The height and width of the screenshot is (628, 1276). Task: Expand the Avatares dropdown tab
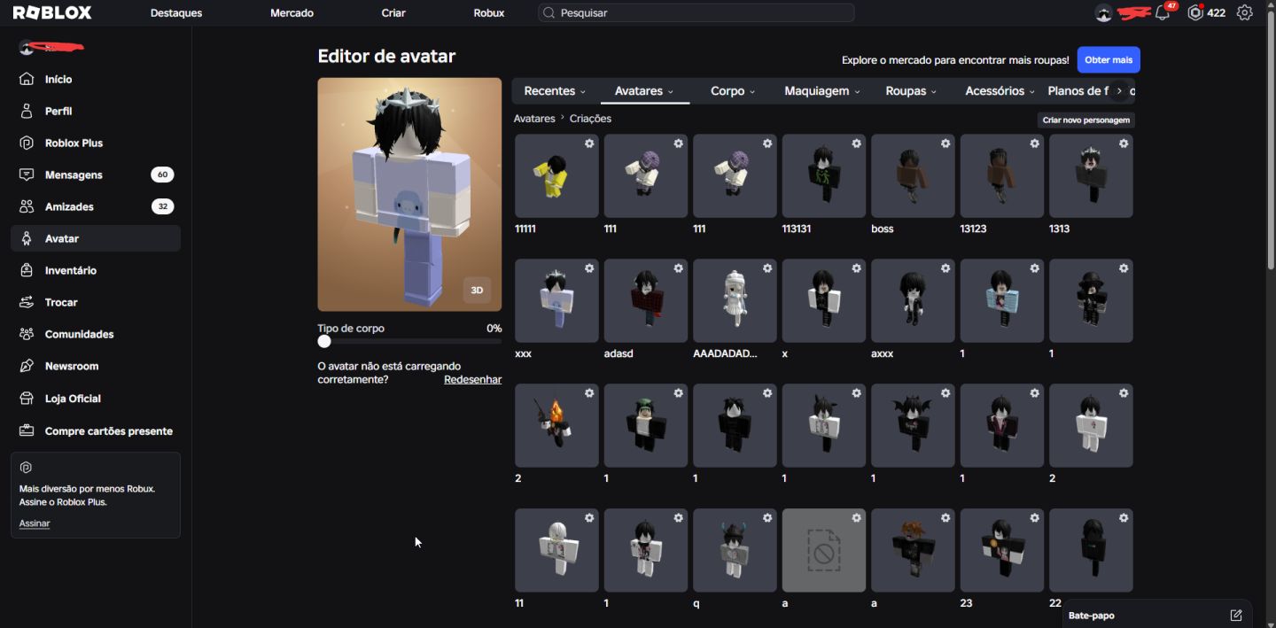point(644,91)
